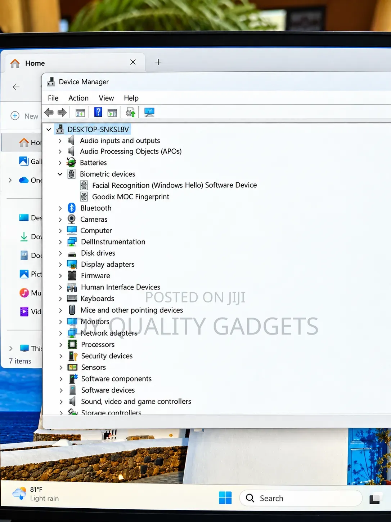Expand Audio inputs and outputs

(60, 141)
